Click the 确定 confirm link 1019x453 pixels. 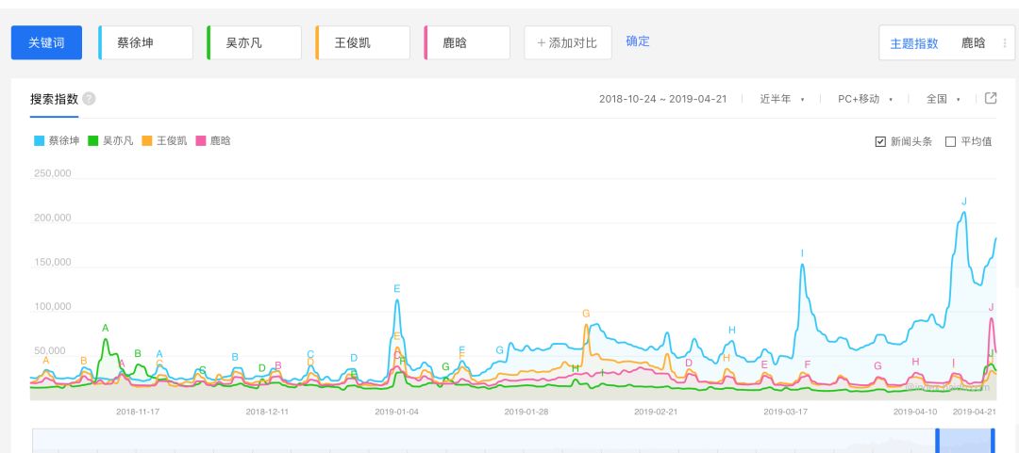(x=638, y=41)
